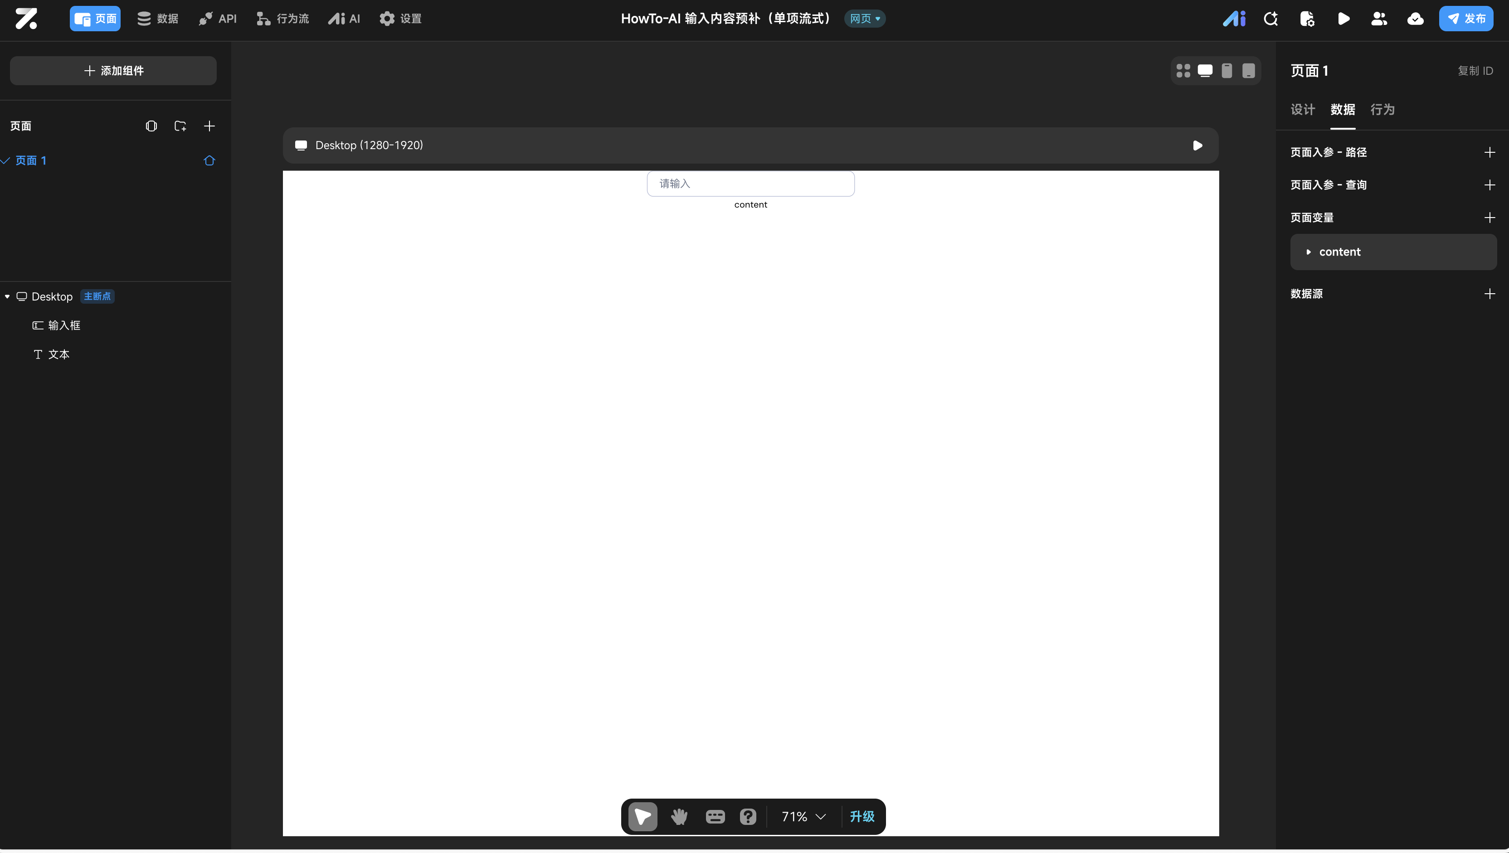Set 页面 1 as home page icon
Screen dimensions: 1509x853
click(x=209, y=160)
